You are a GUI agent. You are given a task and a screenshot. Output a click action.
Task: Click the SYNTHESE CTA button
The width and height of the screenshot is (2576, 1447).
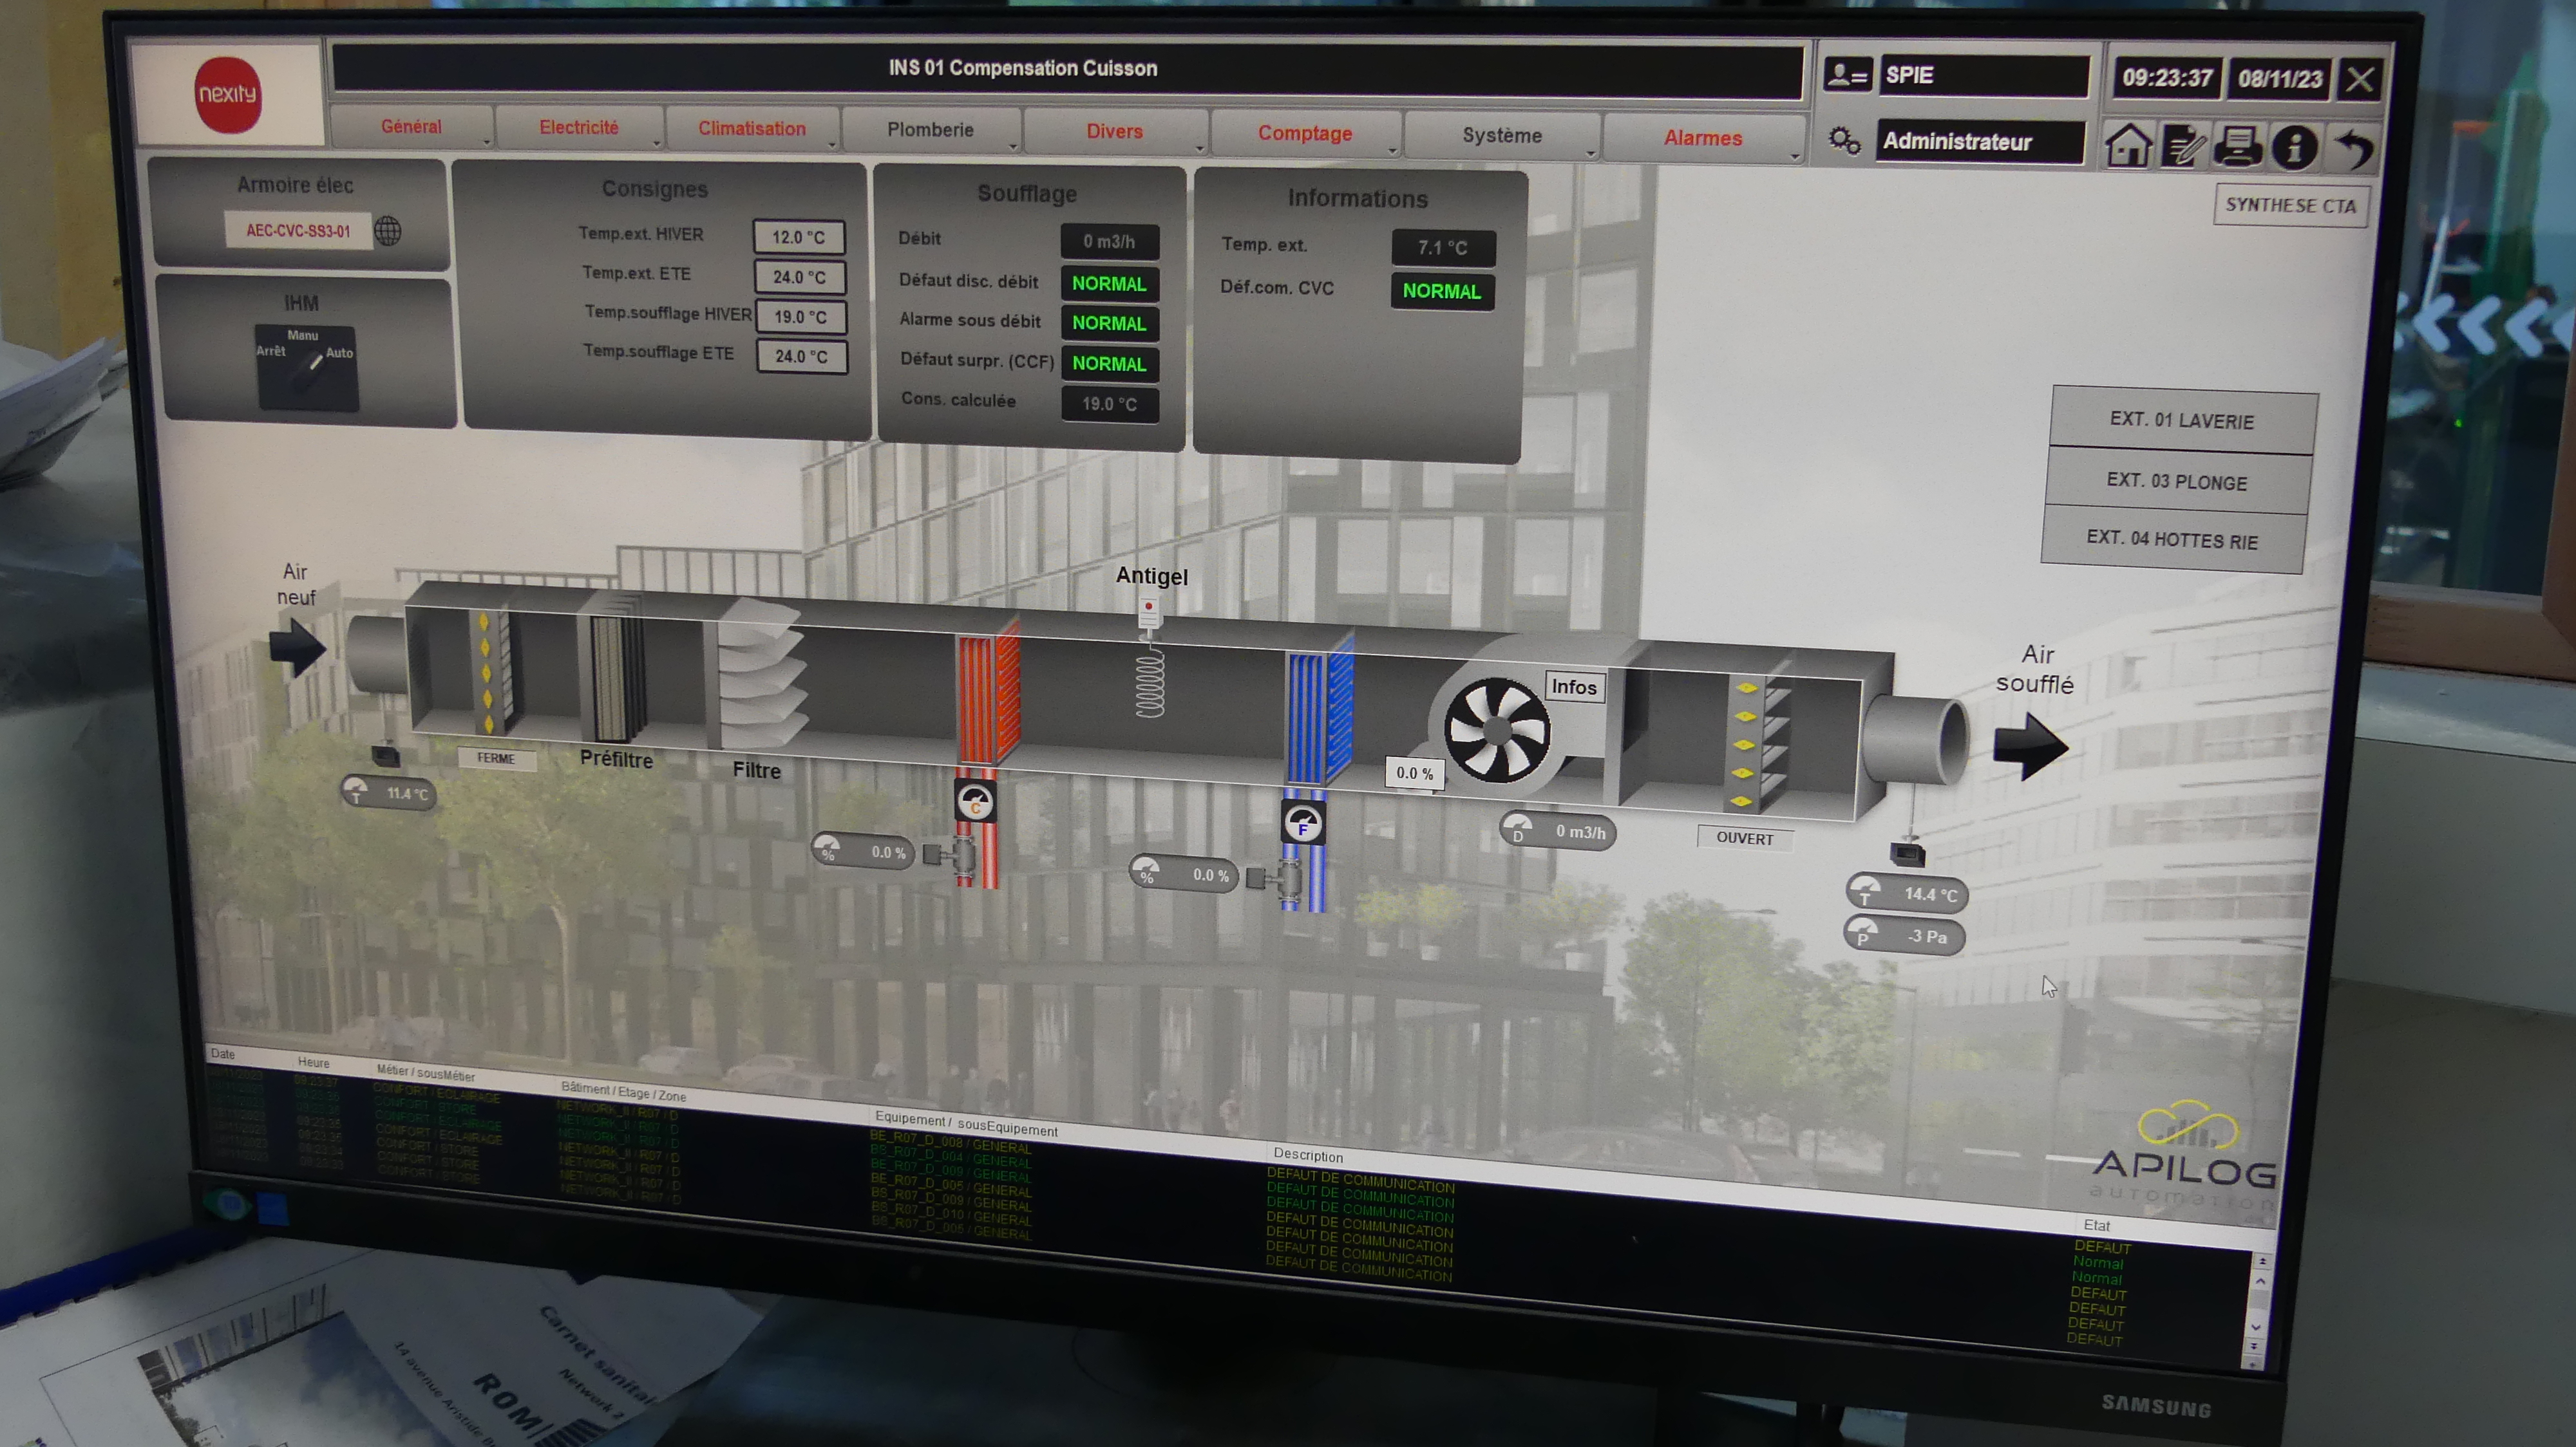click(x=2290, y=206)
